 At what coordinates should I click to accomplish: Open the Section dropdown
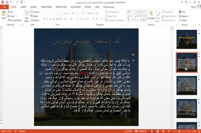tap(36, 20)
